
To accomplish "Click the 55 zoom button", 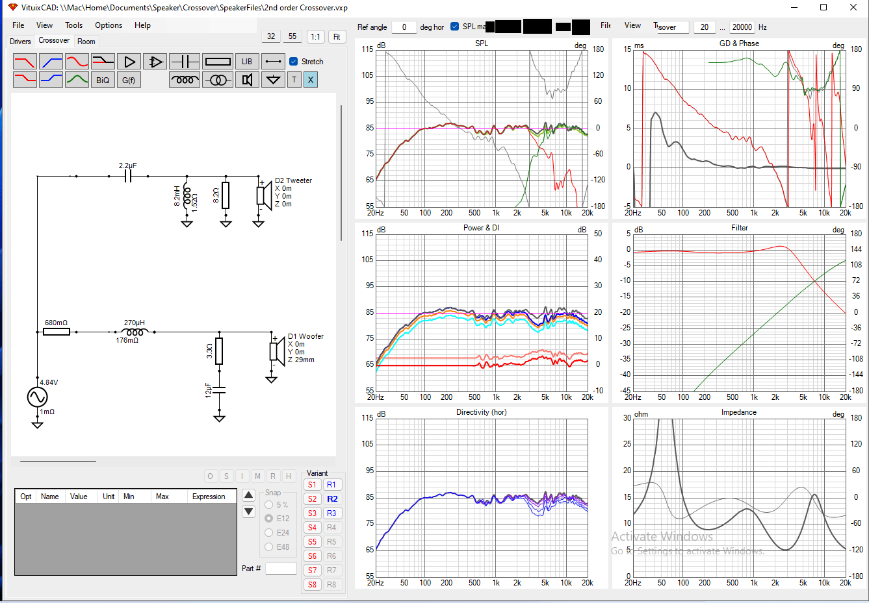I will tap(292, 36).
